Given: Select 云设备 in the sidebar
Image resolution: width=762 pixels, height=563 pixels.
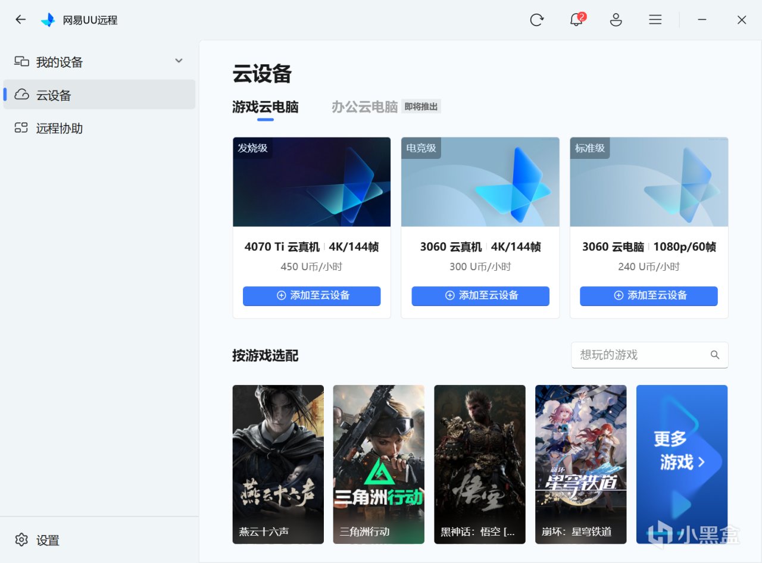Looking at the screenshot, I should (x=99, y=95).
